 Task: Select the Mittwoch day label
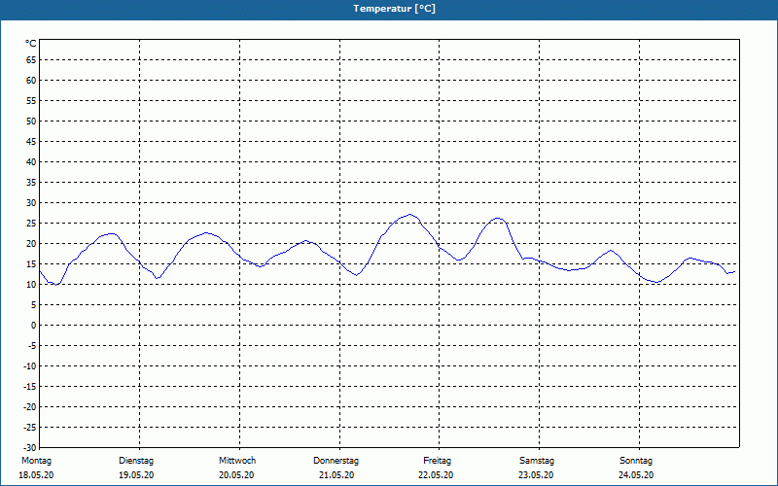(237, 461)
